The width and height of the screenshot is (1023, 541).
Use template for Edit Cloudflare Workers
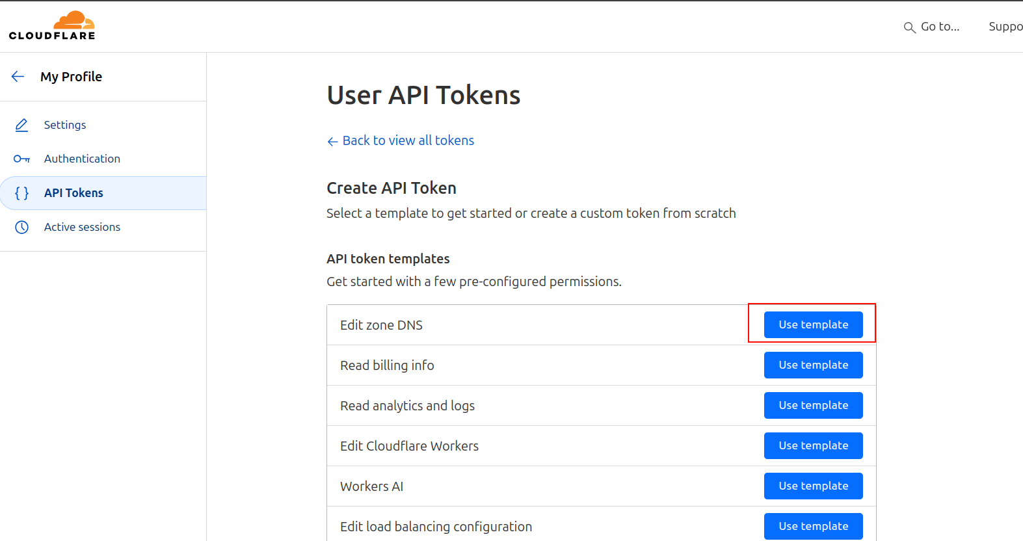(813, 445)
